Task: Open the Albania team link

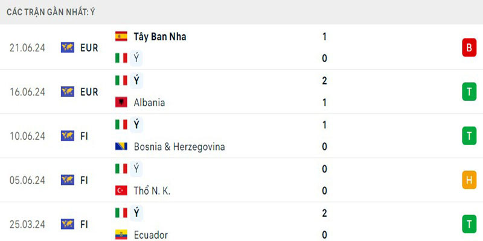Action: (x=149, y=102)
